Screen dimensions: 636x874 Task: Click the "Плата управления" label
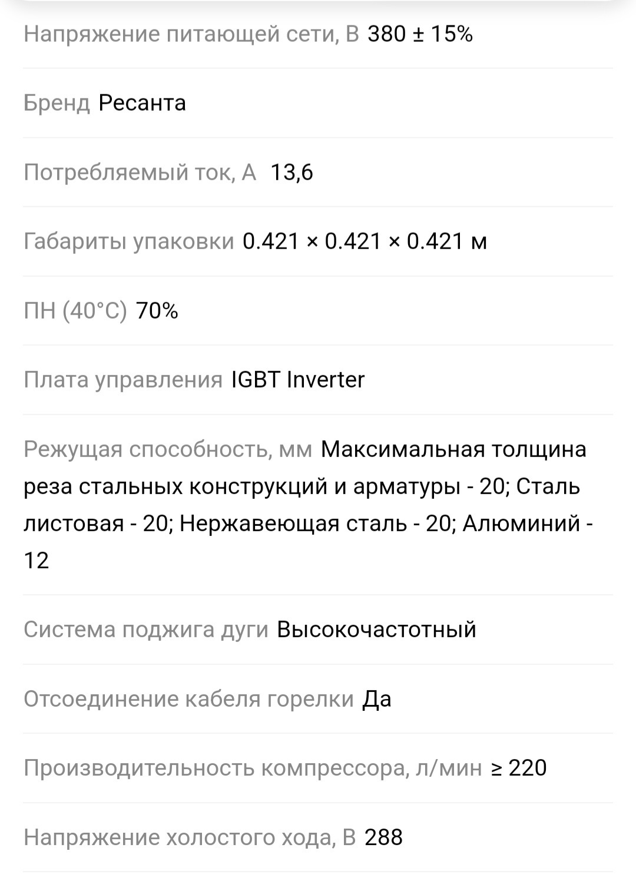click(x=122, y=380)
